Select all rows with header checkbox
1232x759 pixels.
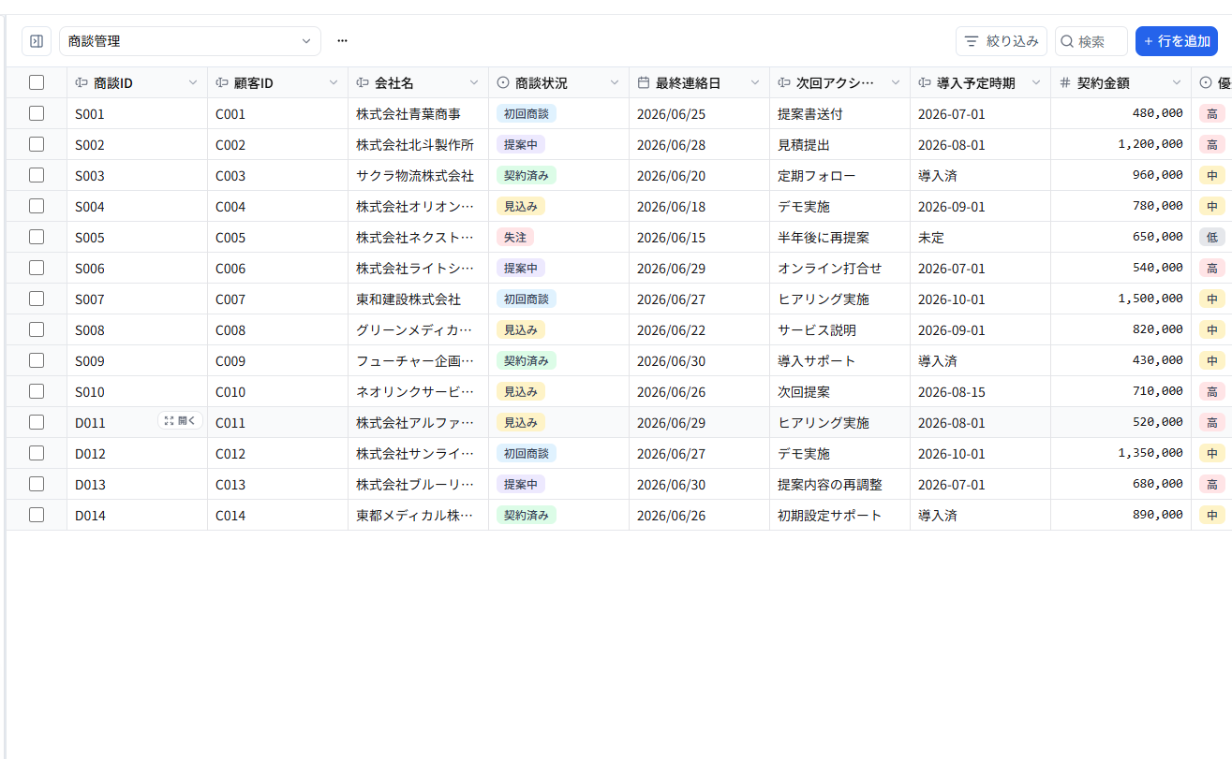coord(37,82)
